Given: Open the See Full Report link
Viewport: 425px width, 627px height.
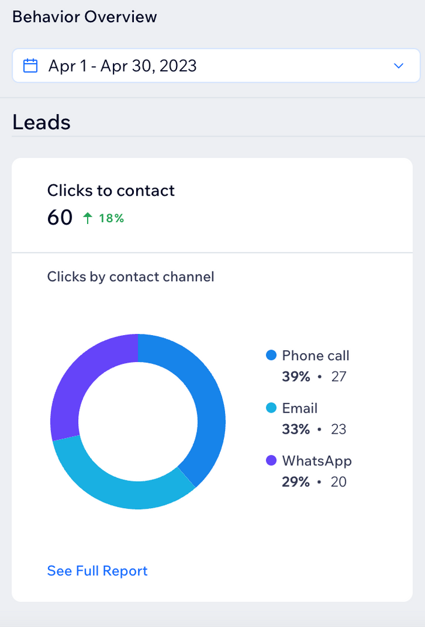Looking at the screenshot, I should click(97, 571).
